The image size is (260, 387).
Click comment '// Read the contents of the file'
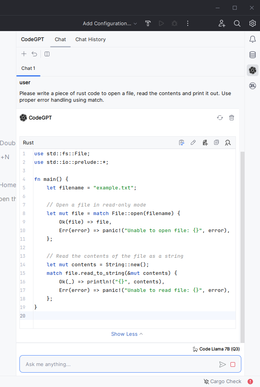(x=115, y=256)
